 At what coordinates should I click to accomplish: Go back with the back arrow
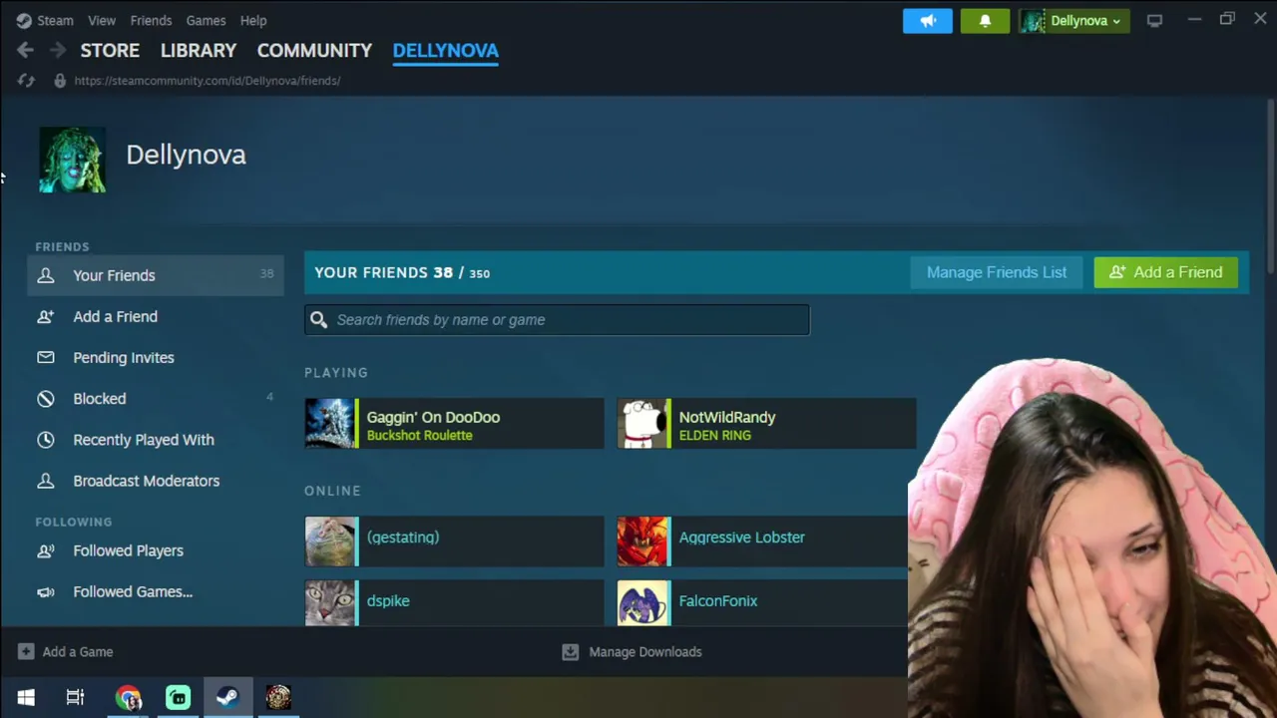coord(25,50)
